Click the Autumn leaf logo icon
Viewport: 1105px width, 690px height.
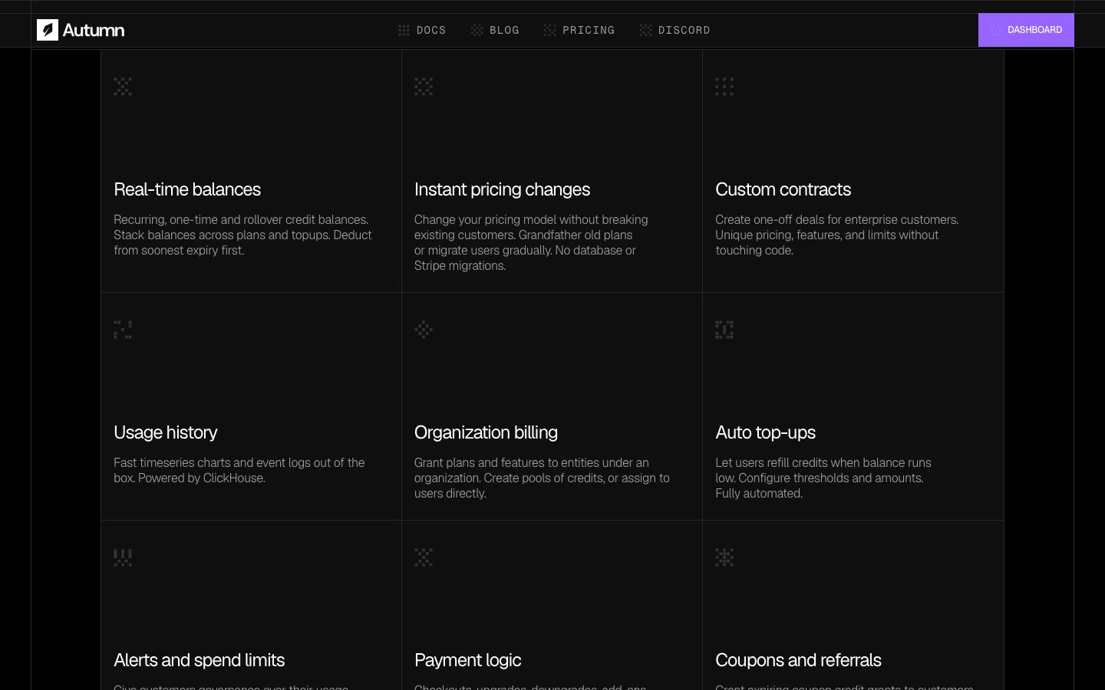(48, 30)
